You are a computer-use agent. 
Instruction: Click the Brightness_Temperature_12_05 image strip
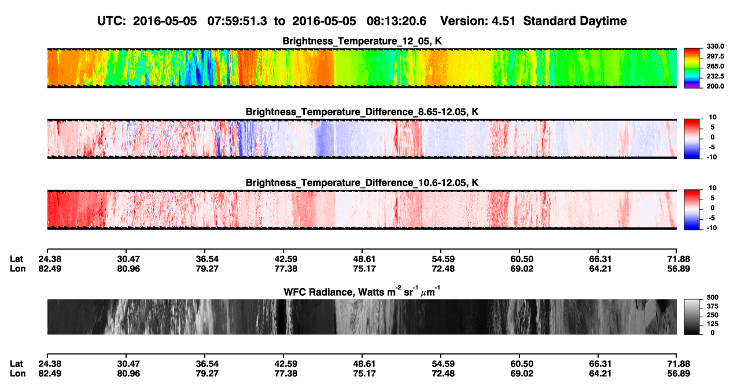pos(362,68)
